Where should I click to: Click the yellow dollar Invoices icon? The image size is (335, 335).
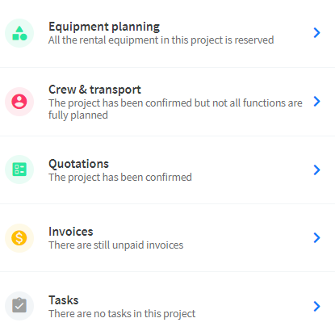[x=19, y=238]
